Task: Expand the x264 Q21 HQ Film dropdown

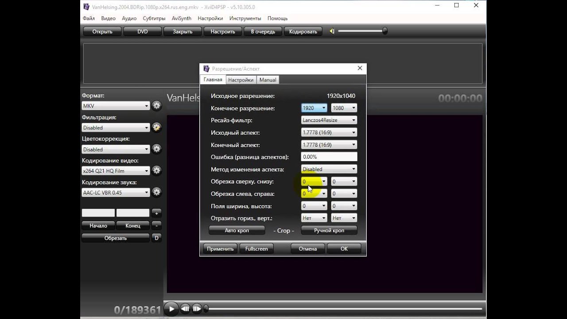Action: (116, 171)
